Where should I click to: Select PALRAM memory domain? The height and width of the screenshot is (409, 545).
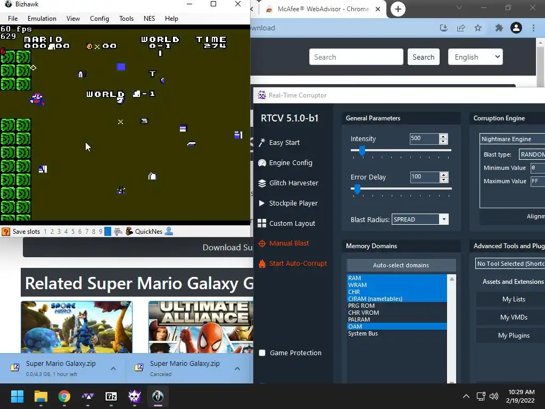pyautogui.click(x=397, y=320)
